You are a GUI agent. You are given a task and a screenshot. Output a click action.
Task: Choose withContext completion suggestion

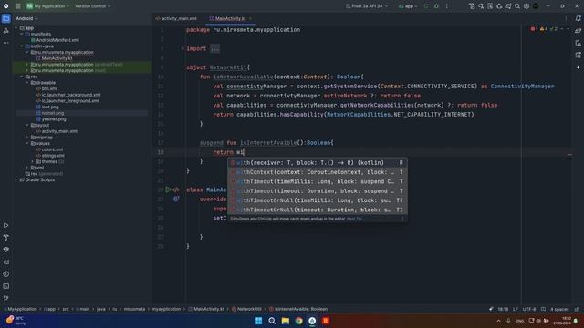pyautogui.click(x=318, y=172)
